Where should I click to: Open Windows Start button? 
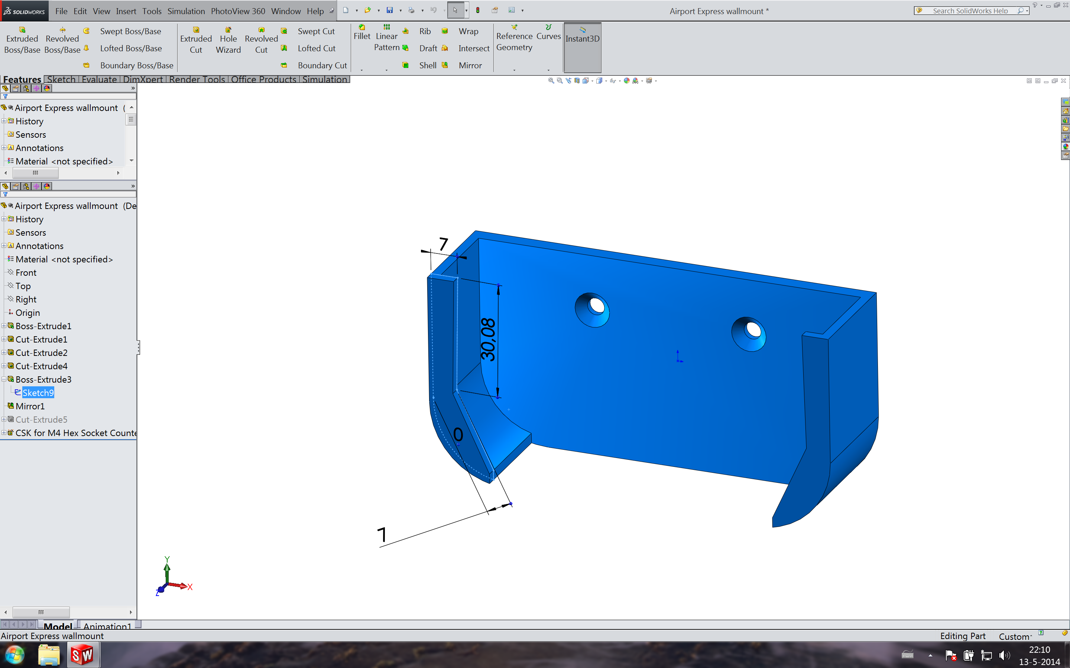click(14, 655)
